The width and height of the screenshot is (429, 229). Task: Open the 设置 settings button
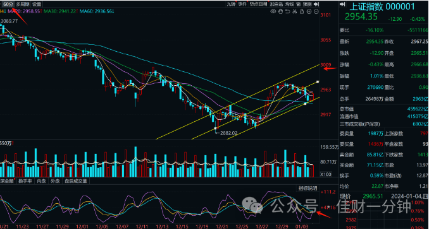pos(37,4)
